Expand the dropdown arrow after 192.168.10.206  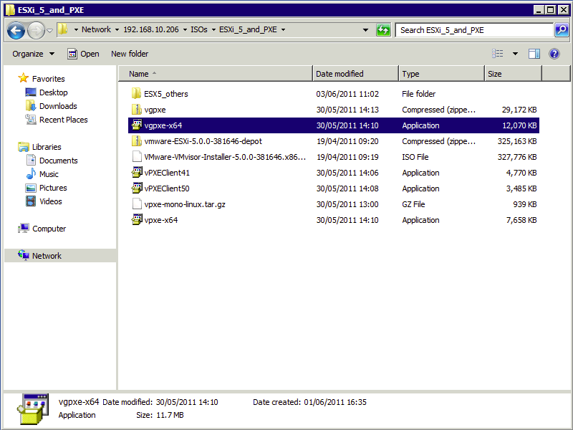click(185, 29)
